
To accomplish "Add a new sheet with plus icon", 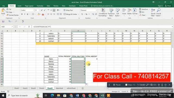I will click(83, 88).
